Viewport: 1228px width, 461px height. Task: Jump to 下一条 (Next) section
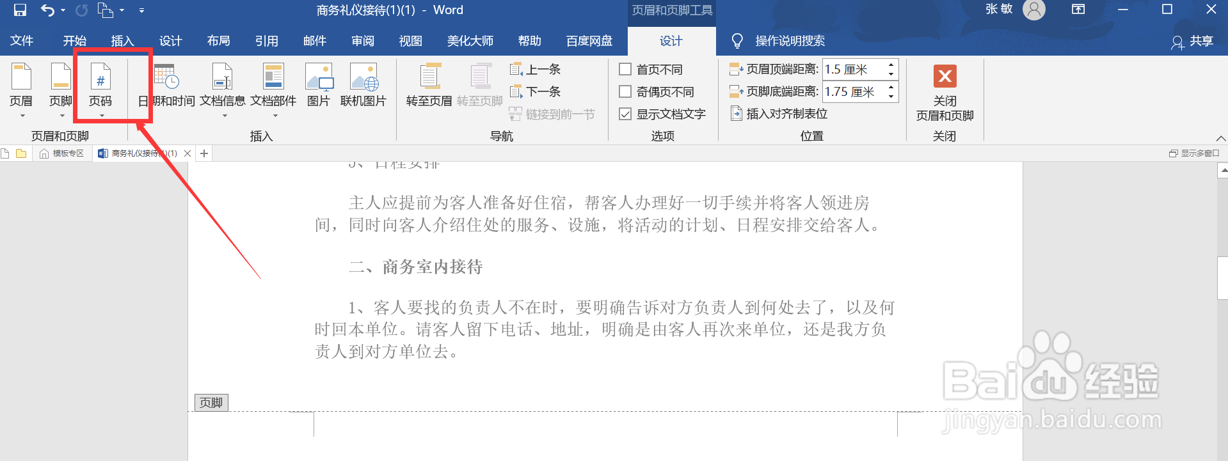click(x=535, y=91)
